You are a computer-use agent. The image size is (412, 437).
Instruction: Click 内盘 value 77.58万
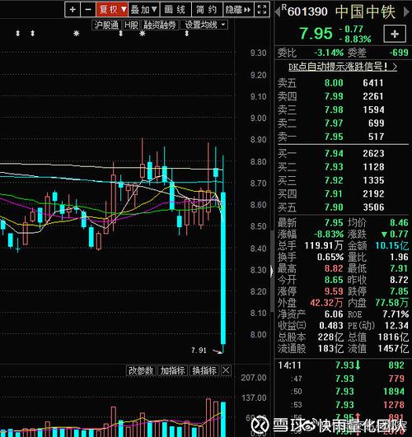click(x=392, y=303)
